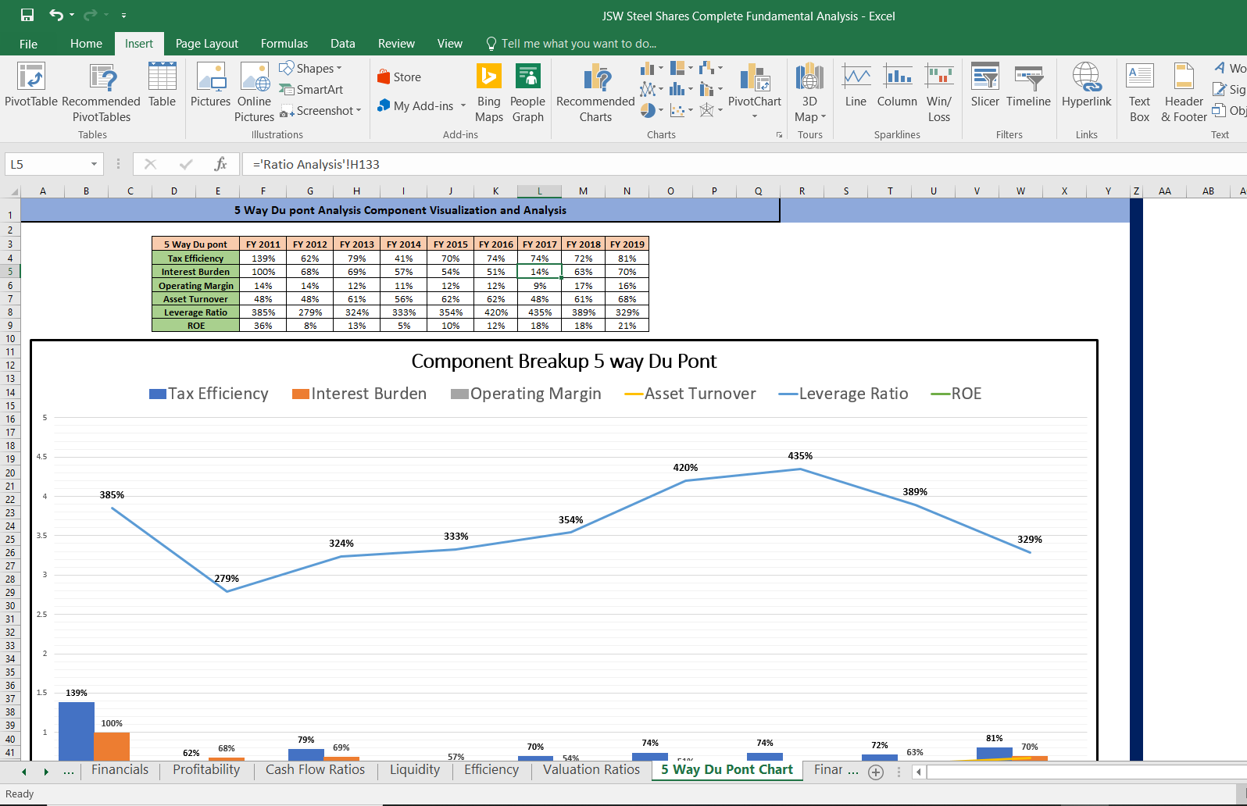Open the Quick Access Toolbar customize arrow
Image resolution: width=1247 pixels, height=806 pixels.
point(123,16)
